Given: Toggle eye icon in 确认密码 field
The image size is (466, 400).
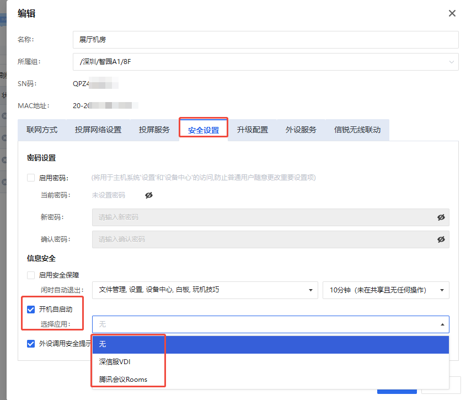Looking at the screenshot, I should coord(441,239).
